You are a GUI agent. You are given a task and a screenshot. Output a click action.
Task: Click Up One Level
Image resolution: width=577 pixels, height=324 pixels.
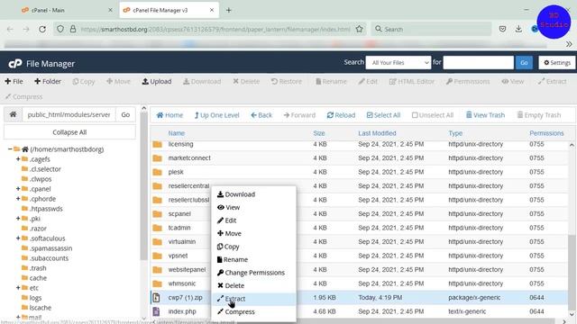tap(216, 115)
